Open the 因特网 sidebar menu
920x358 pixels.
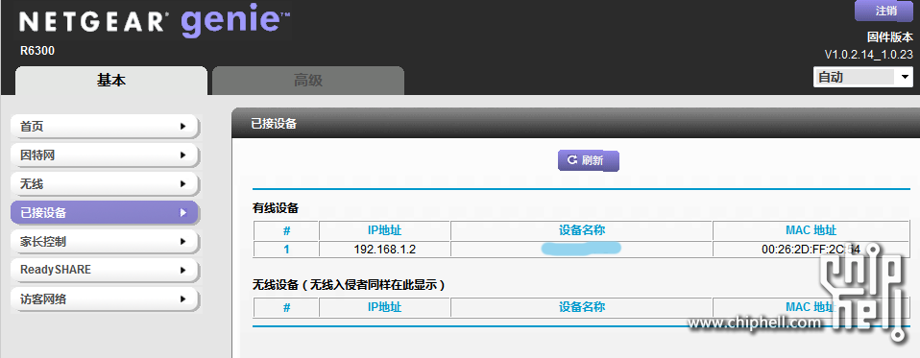105,155
